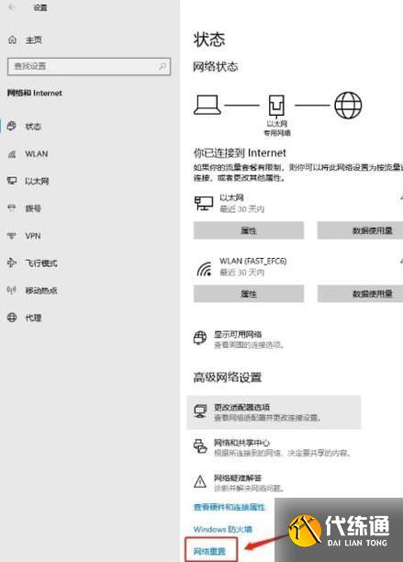Open the Windows 防火墙 link
Viewport: 403px width, 562px height.
(x=223, y=529)
